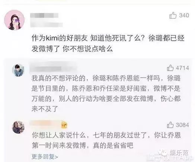Image resolution: width=195 pixels, height=162 pixels.
Task: Click the WeChat logo in the 娱乐范 watermark
Action: click(x=162, y=153)
